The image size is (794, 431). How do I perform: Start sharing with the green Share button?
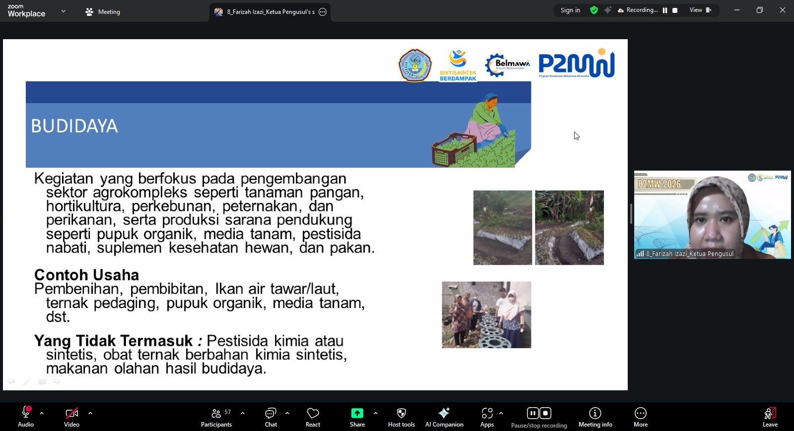357,417
